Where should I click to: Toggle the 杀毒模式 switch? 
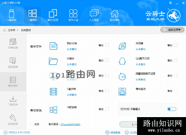coord(172,109)
